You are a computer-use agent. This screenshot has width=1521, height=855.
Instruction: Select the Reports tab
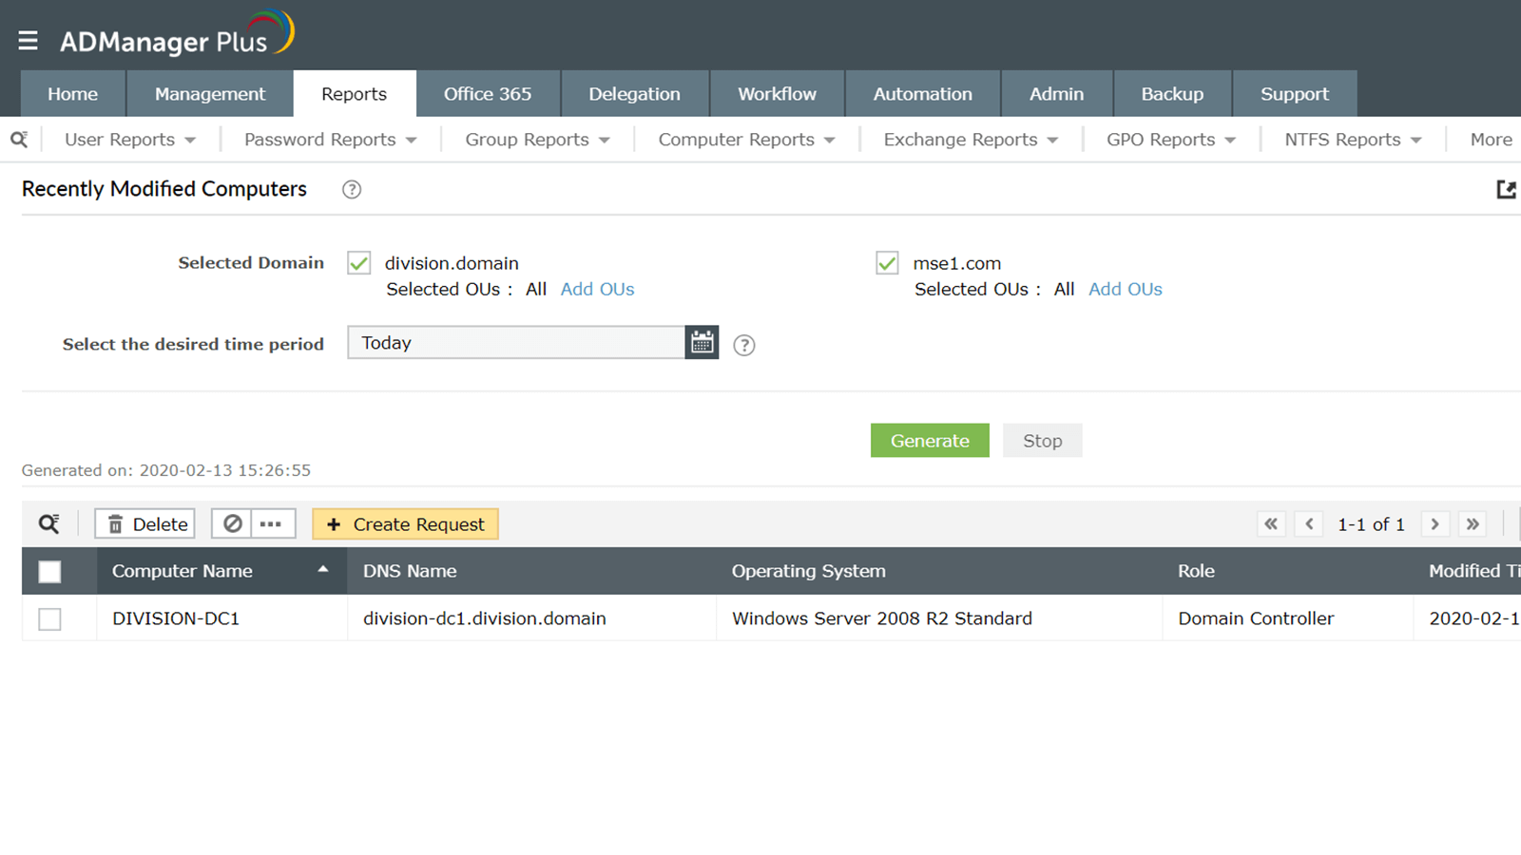click(x=355, y=94)
